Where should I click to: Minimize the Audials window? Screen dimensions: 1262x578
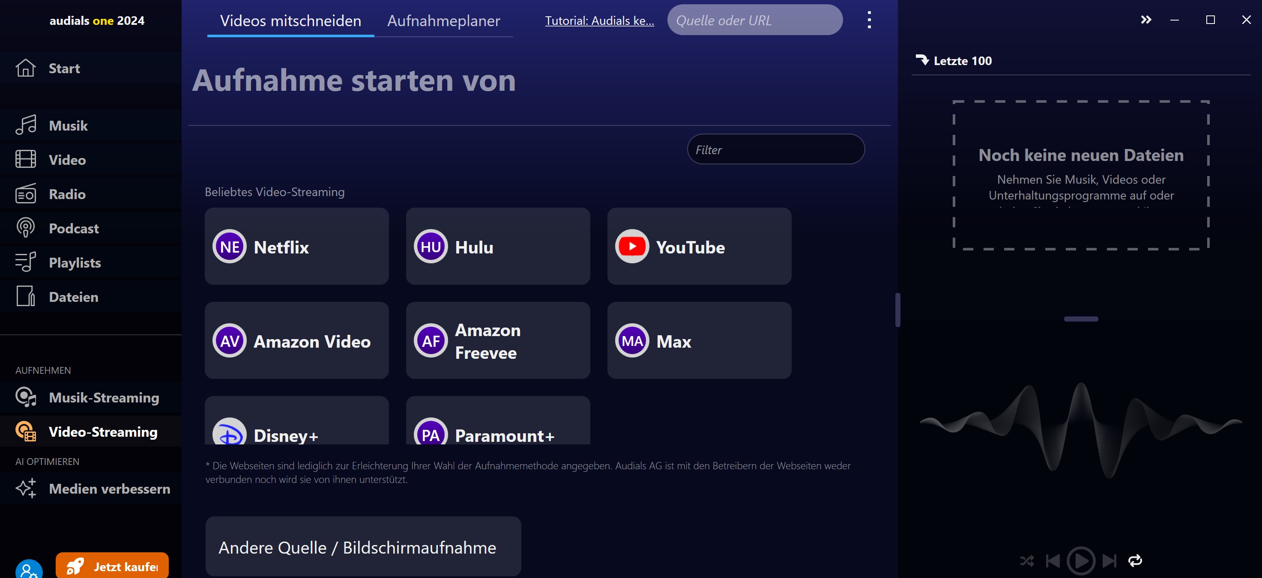(1174, 20)
